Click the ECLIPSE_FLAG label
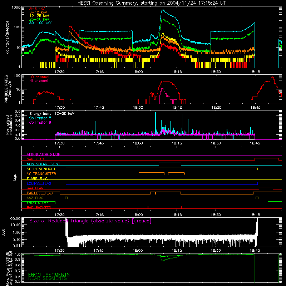Viewport: 286px width, 286px height. 39,183
